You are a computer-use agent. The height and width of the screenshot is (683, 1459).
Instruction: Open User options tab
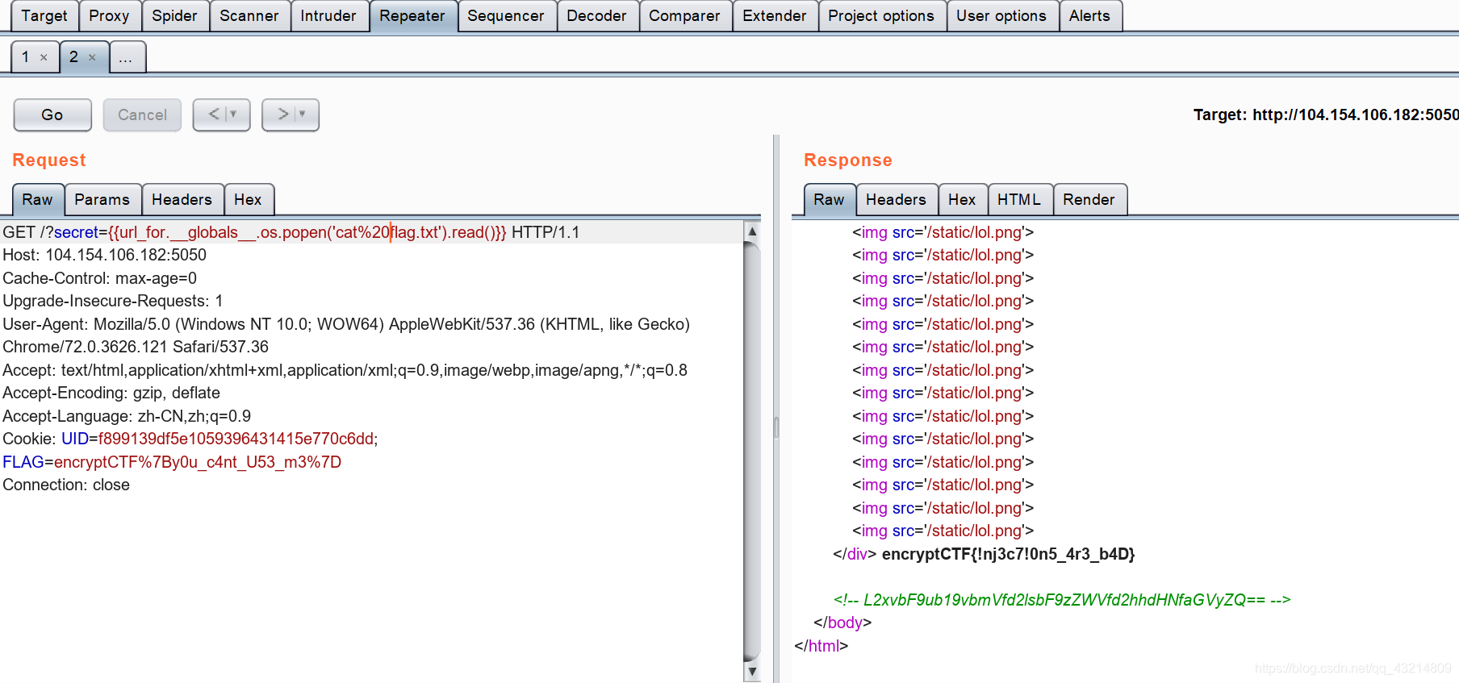pyautogui.click(x=1001, y=15)
